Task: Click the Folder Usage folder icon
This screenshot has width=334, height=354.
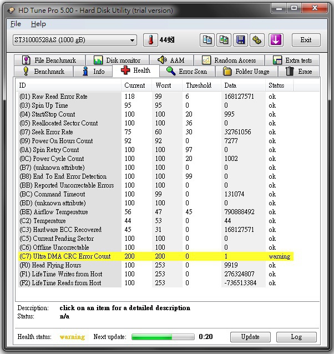Action: 227,72
